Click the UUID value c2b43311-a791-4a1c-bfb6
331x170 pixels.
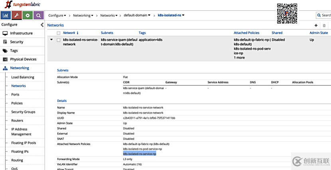point(149,118)
